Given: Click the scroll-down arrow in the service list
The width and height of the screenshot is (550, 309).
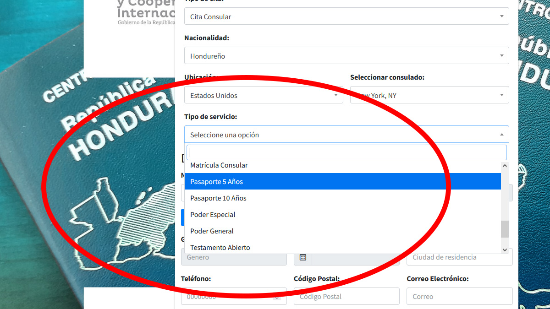Looking at the screenshot, I should click(504, 250).
